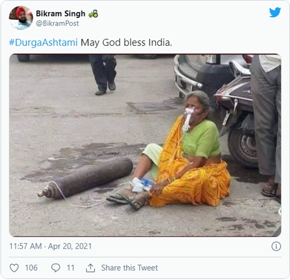
Task: Click the 11 replies count
Action: pos(71,267)
